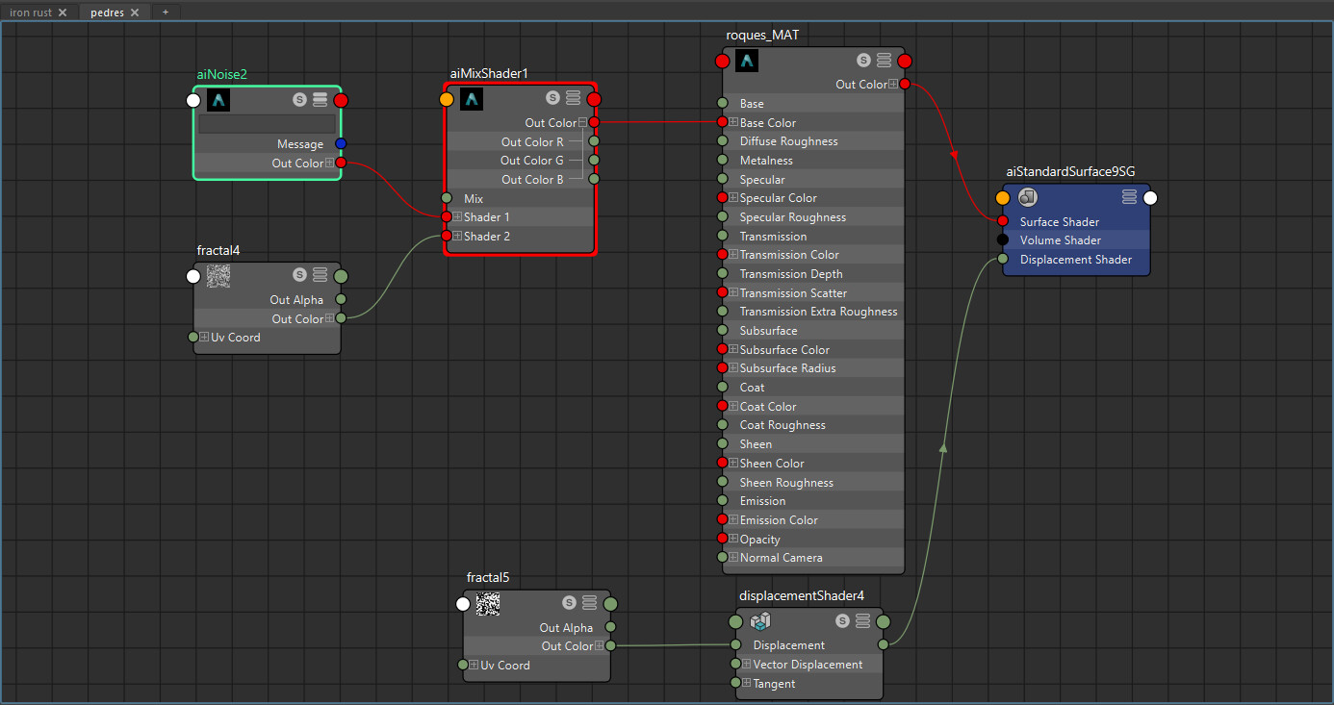Expand Out Color on aiMixShader1
Screen dimensions: 1334x705
point(583,121)
